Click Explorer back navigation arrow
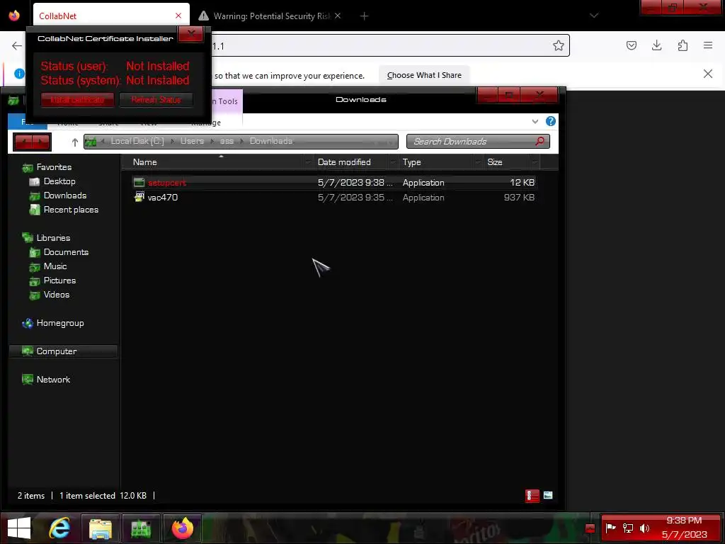 23,142
